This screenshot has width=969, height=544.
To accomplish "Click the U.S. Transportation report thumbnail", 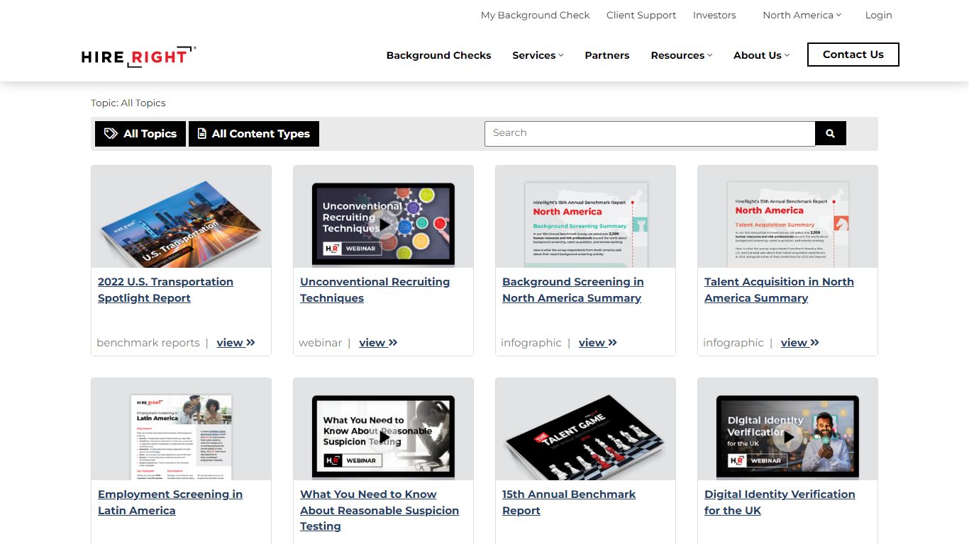I will point(181,217).
